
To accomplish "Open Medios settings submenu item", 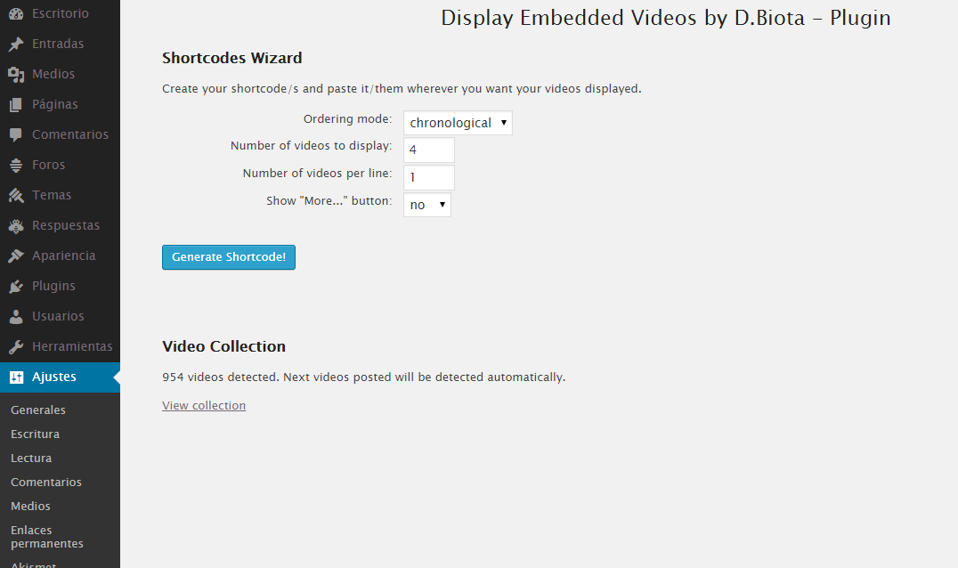I will pyautogui.click(x=30, y=507).
